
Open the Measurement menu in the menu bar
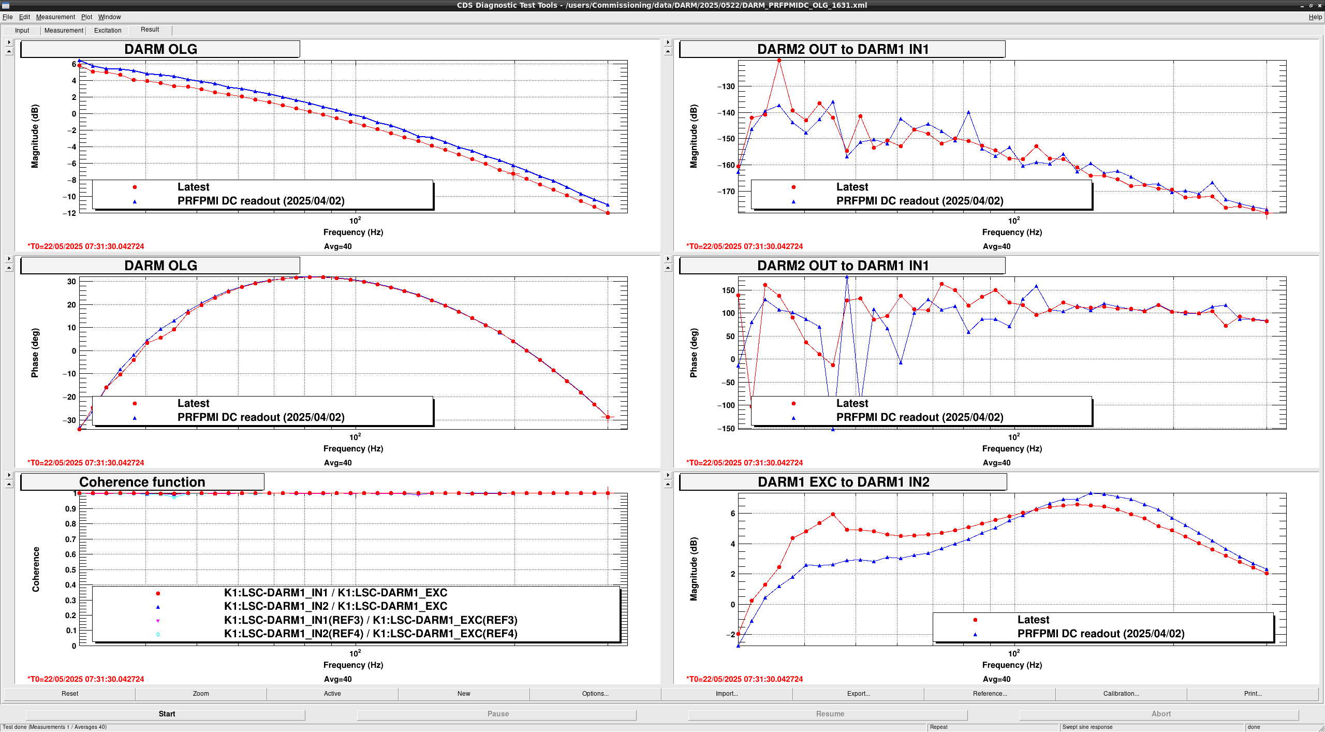click(x=55, y=17)
